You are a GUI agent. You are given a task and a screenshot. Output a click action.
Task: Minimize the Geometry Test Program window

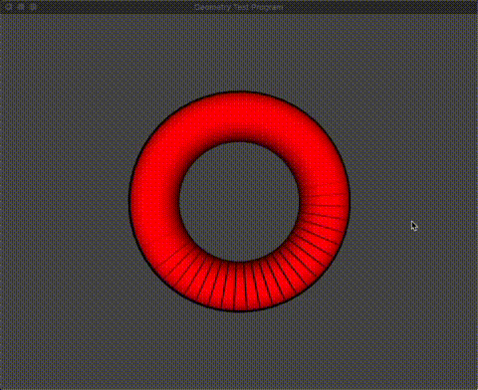pos(21,7)
